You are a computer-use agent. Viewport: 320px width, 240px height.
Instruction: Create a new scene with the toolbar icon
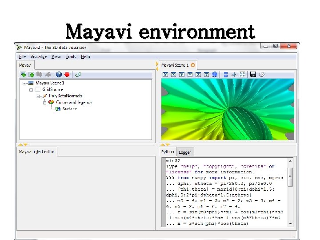click(x=23, y=75)
